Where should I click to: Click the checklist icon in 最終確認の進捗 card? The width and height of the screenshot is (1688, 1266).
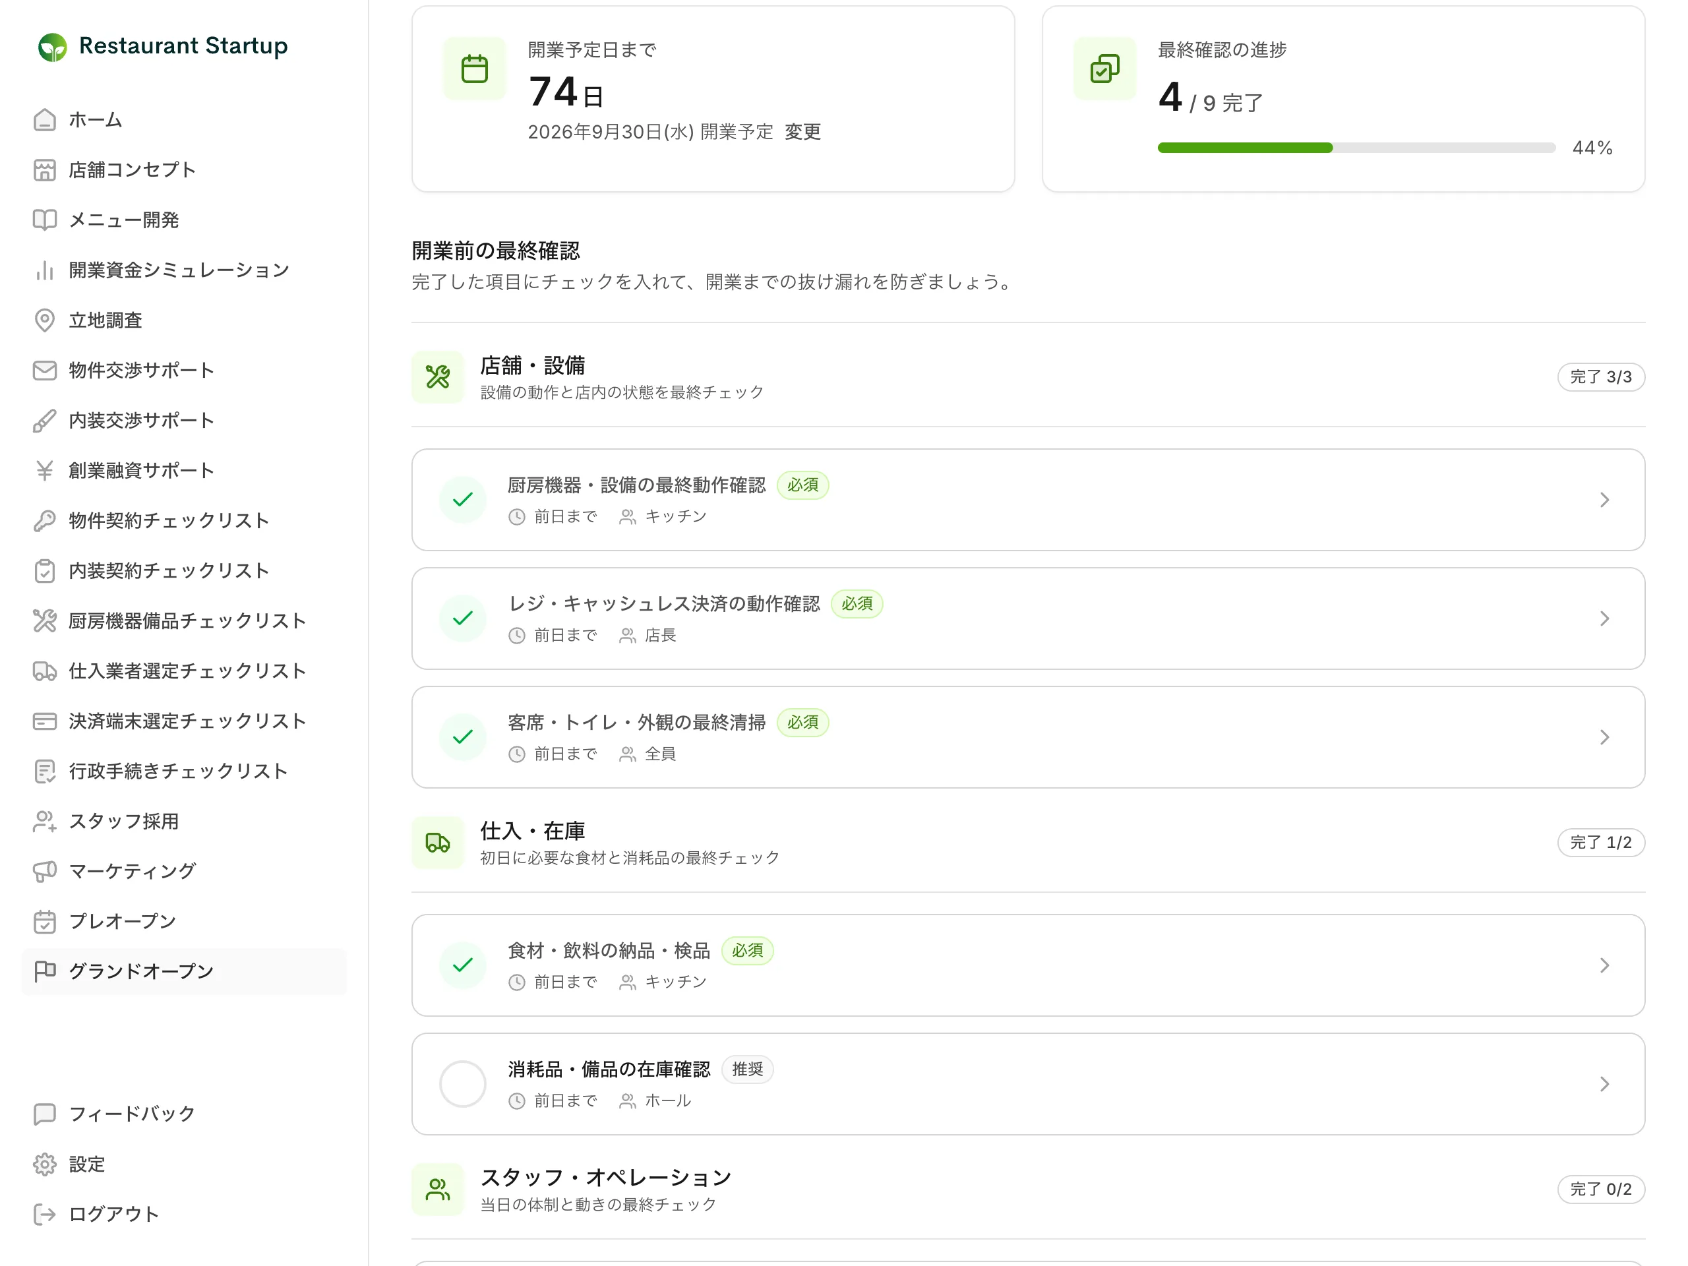tap(1105, 69)
